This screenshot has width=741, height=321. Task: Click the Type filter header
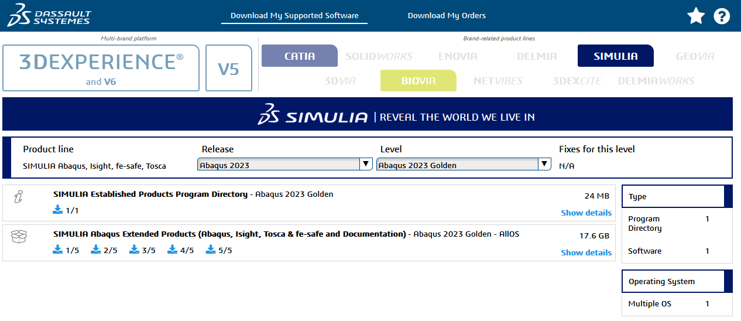click(x=677, y=196)
